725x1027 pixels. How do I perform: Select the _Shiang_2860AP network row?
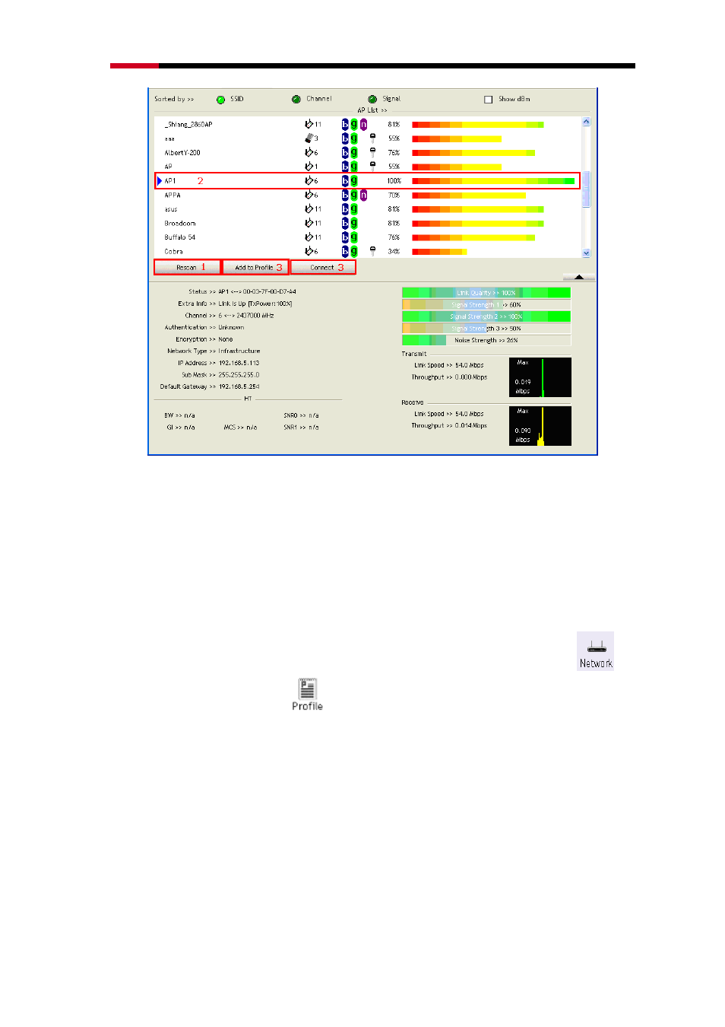pyautogui.click(x=368, y=124)
